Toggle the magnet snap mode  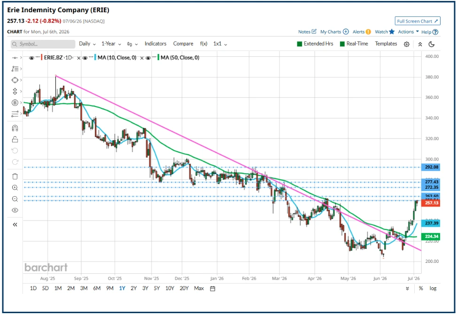(15, 128)
